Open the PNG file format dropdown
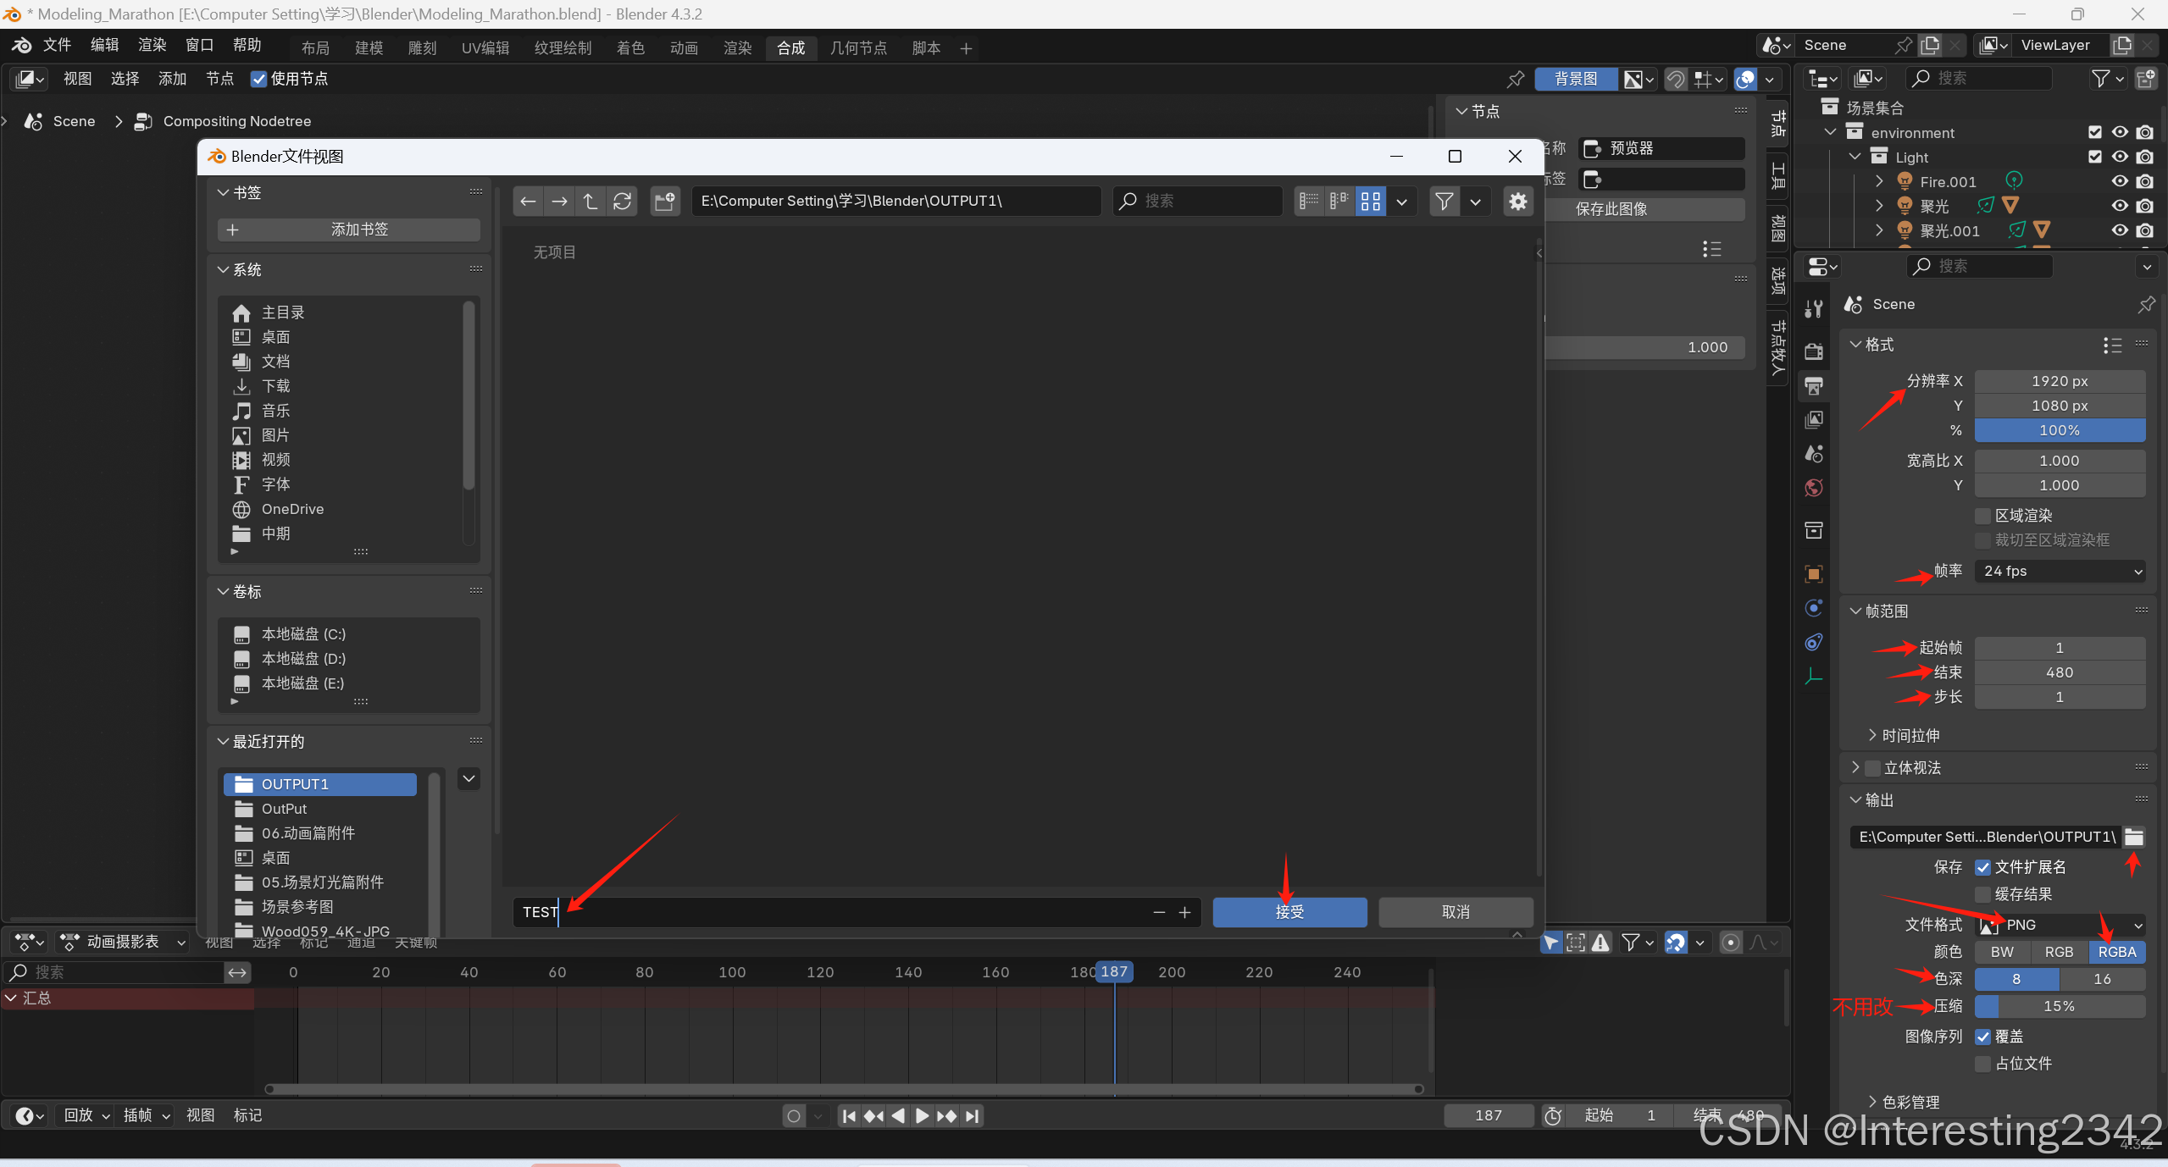 click(x=2059, y=925)
